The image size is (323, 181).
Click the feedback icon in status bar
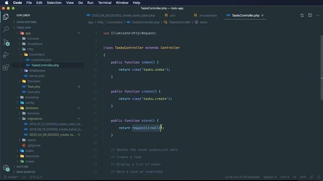311,177
